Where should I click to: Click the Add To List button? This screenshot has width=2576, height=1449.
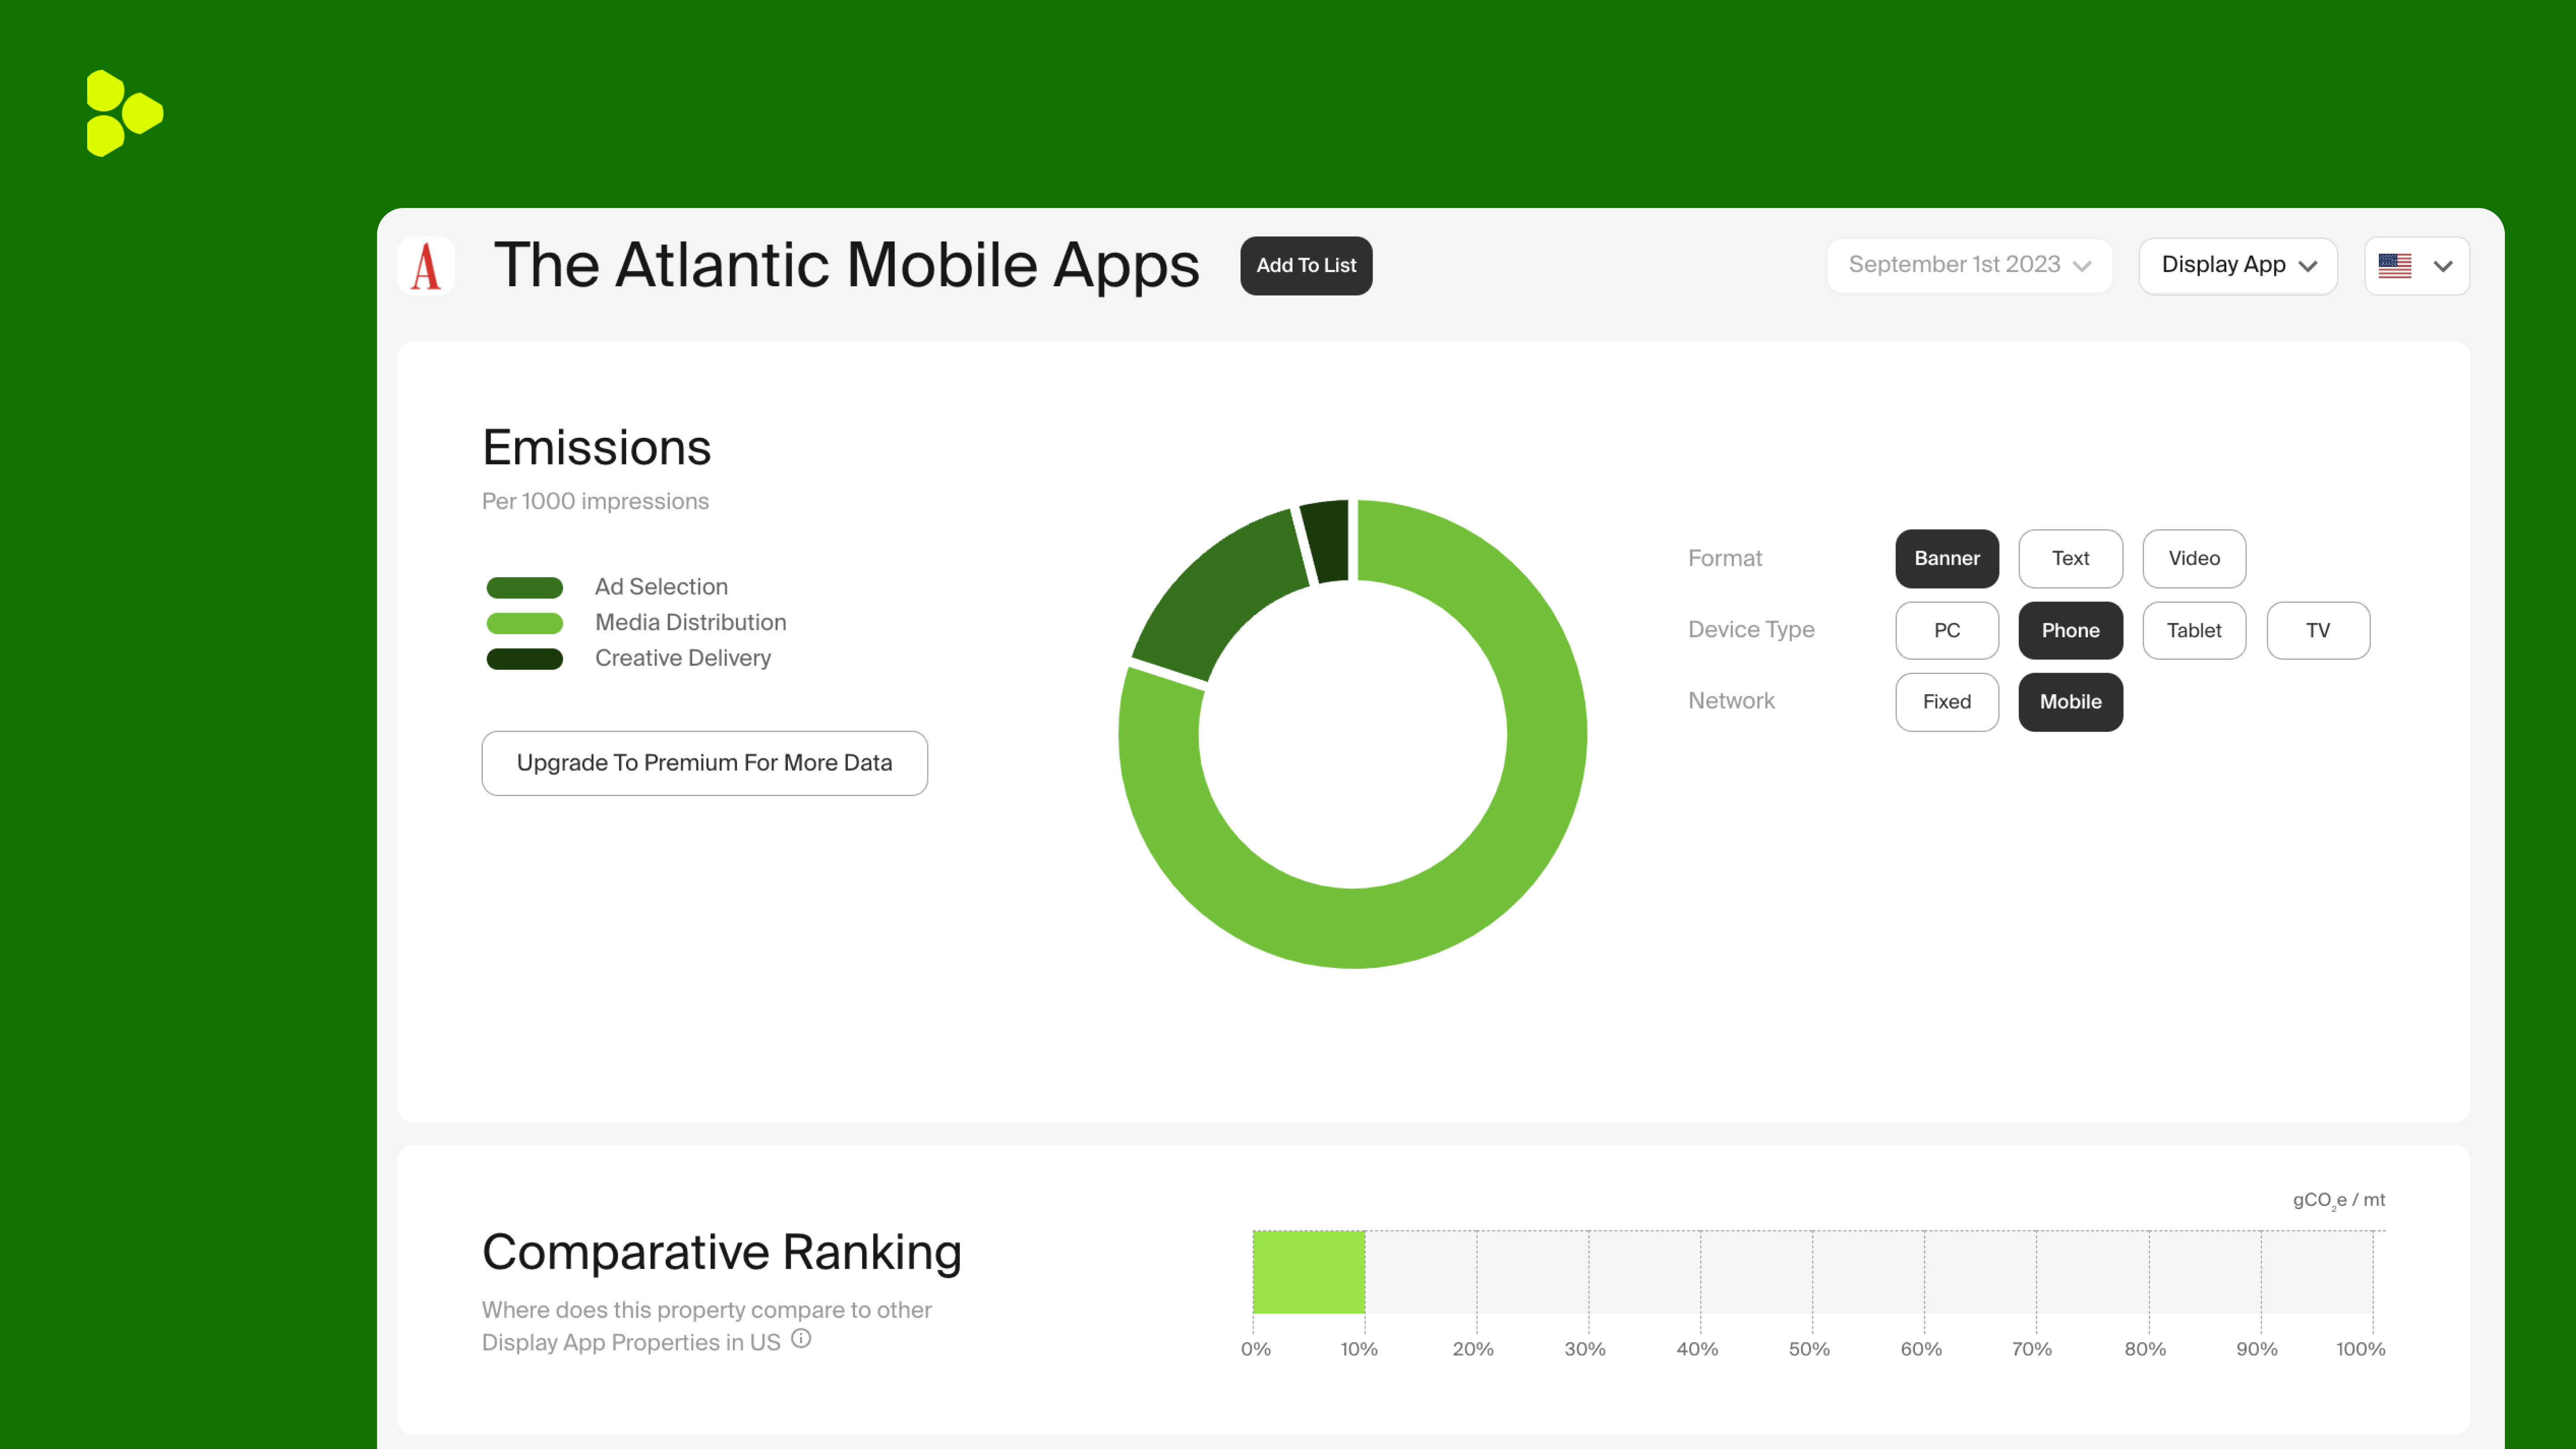coord(1305,265)
